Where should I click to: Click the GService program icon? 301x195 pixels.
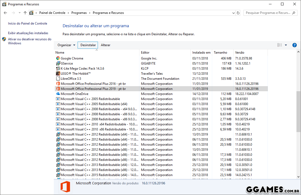coord(58,63)
